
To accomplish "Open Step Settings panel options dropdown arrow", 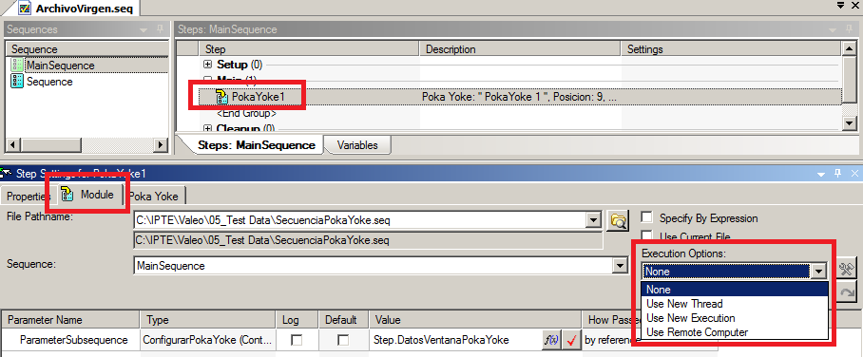I will 821,174.
